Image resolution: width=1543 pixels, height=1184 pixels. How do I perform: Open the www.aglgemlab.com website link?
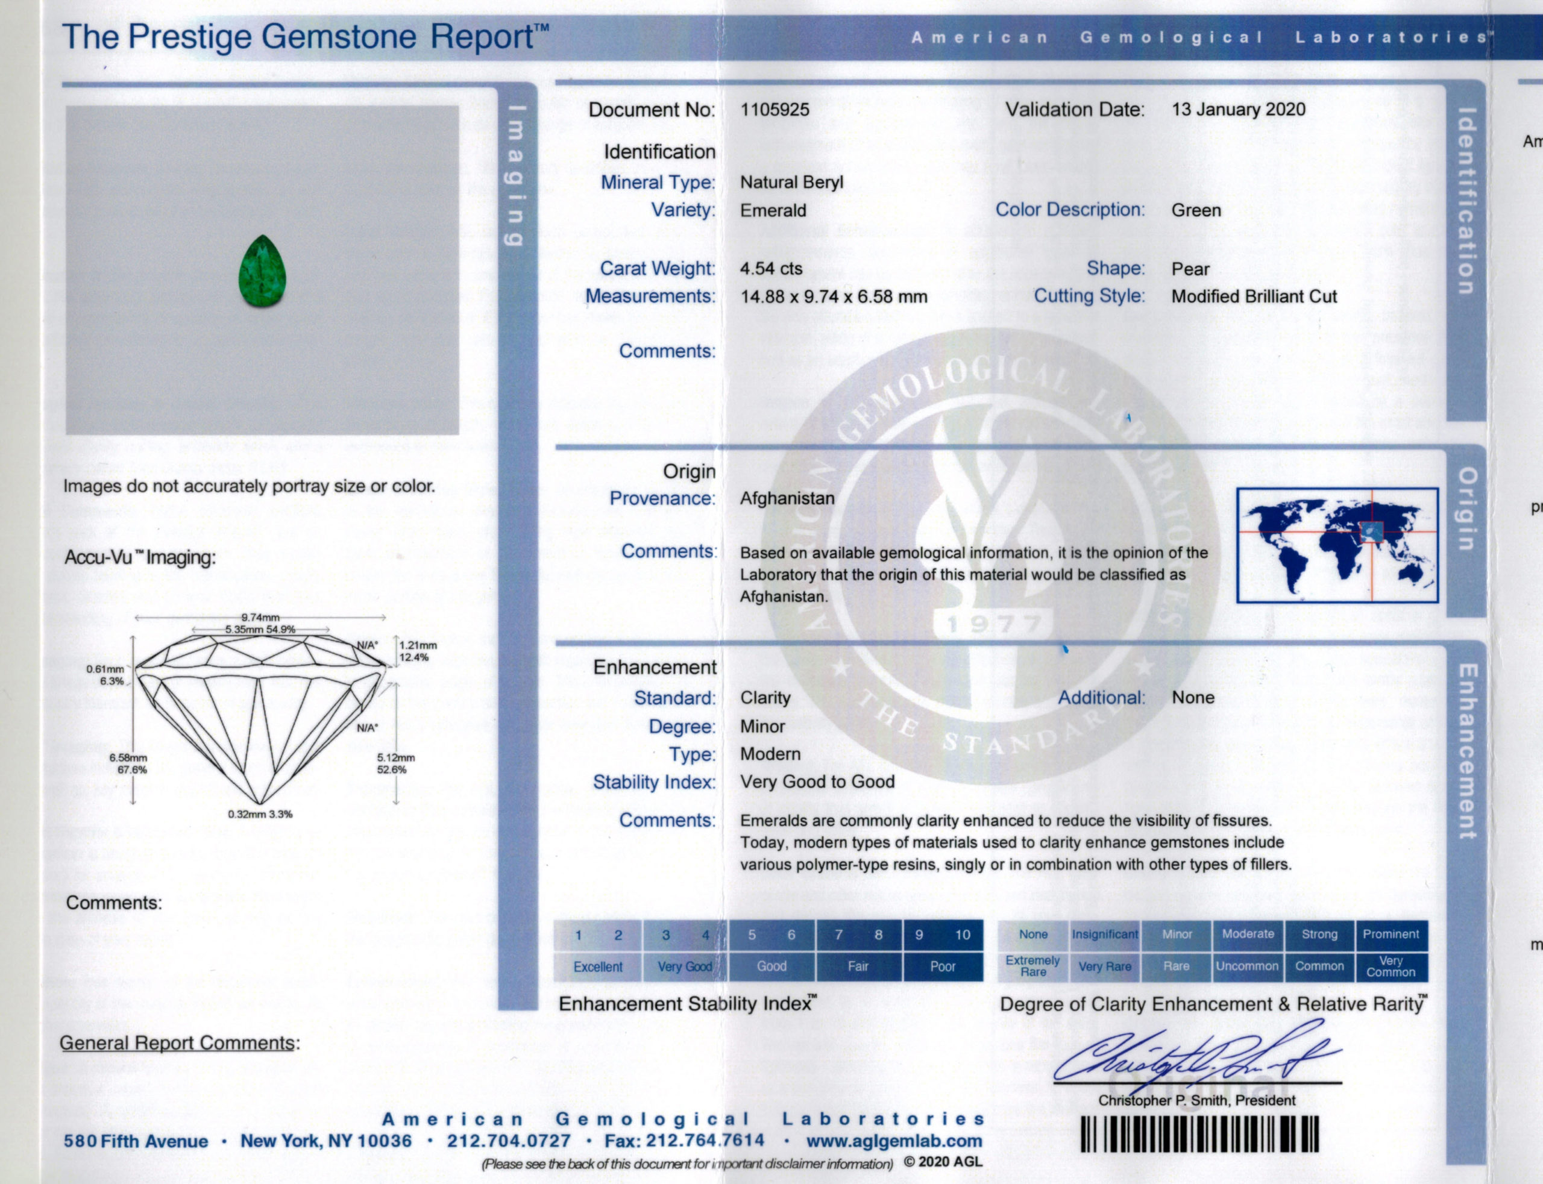894,1141
